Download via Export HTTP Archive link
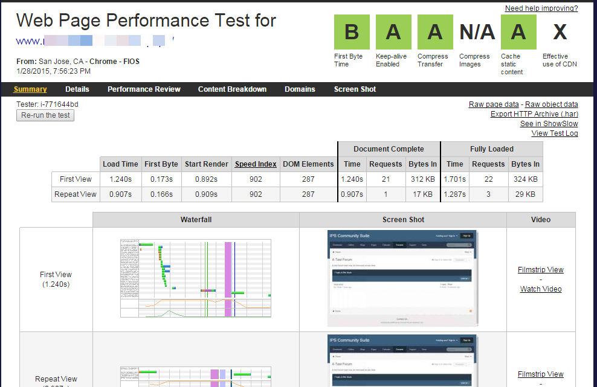Image resolution: width=597 pixels, height=387 pixels. pos(534,114)
